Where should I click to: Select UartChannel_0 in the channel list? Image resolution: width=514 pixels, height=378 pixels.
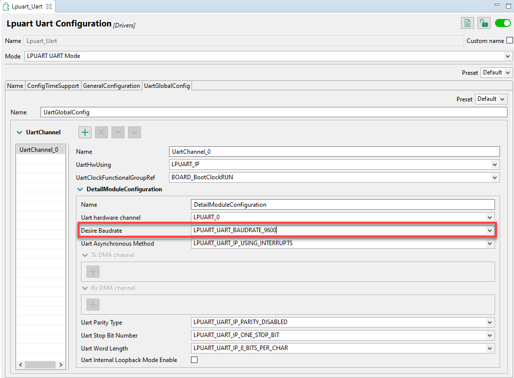pos(40,149)
